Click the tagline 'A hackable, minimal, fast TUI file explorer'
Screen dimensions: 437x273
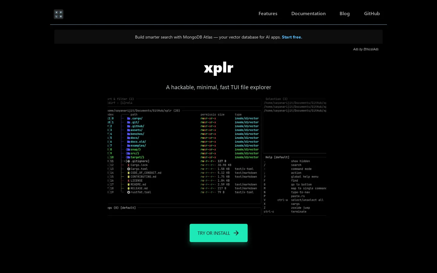click(218, 87)
